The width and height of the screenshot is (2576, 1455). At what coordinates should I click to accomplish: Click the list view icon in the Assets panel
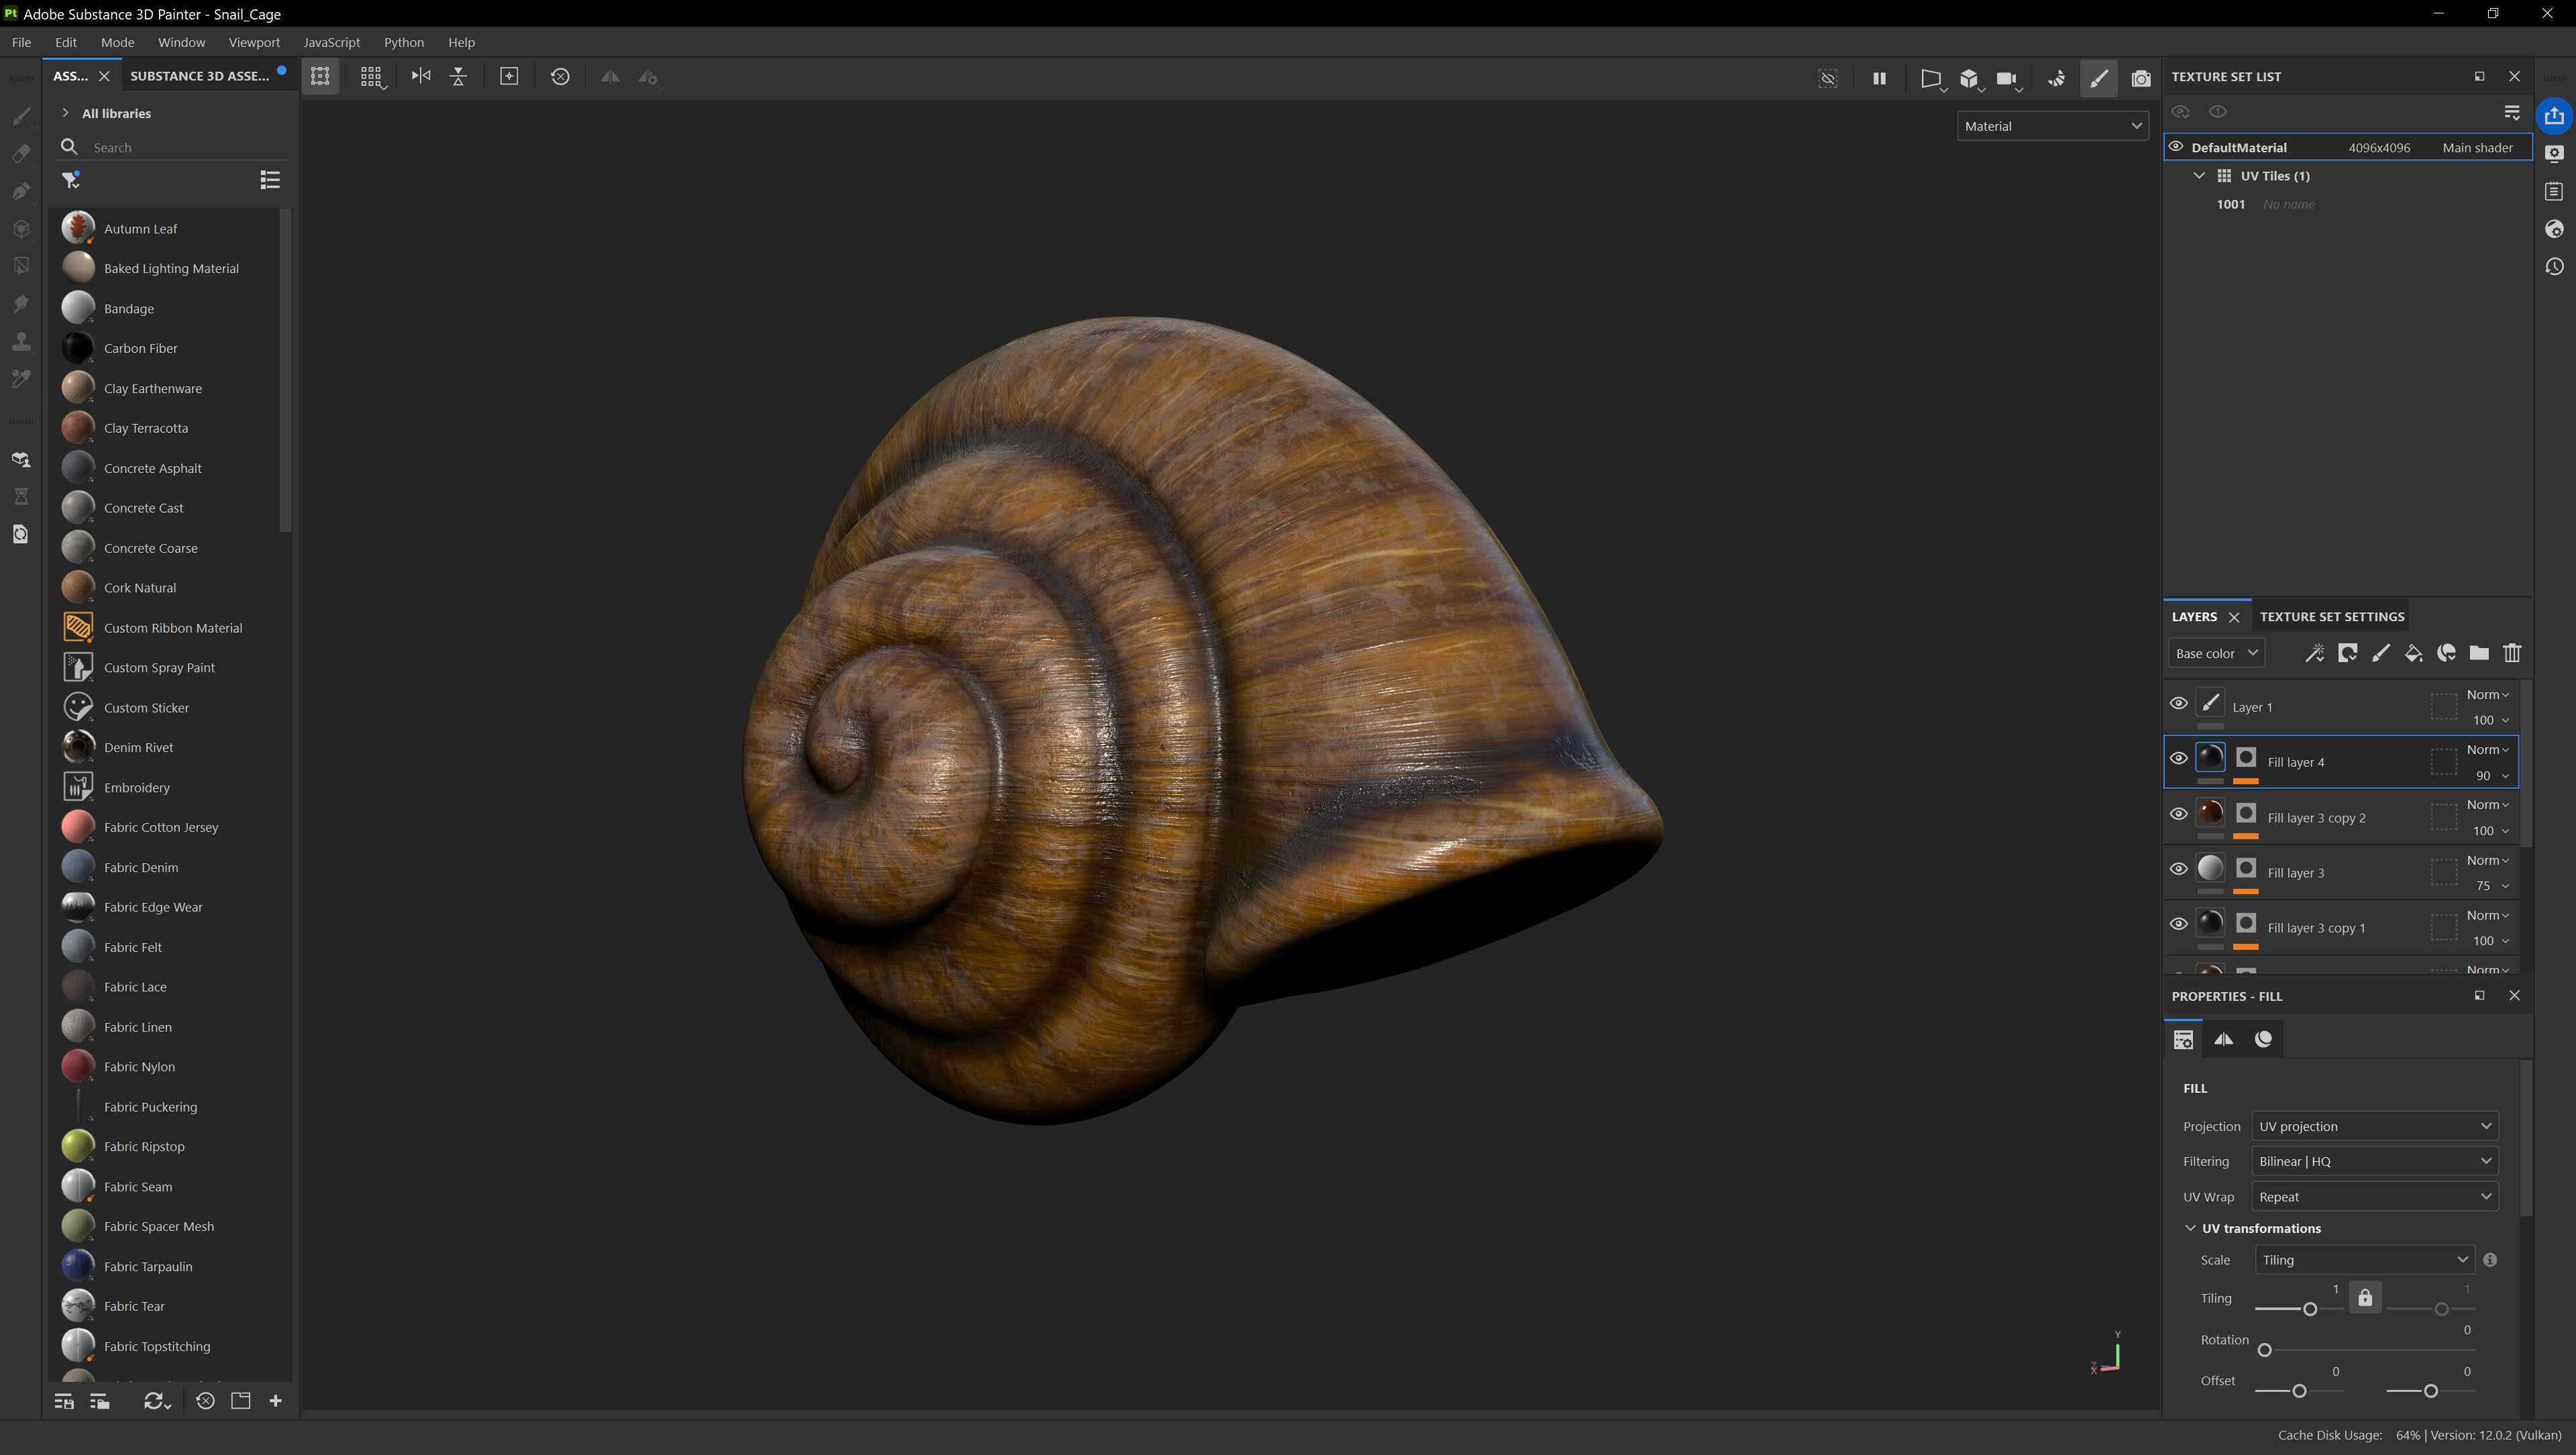269,180
